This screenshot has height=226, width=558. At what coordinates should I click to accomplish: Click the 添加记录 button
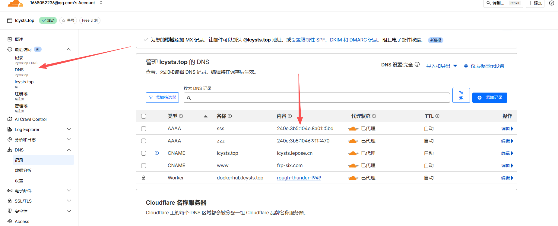[490, 98]
